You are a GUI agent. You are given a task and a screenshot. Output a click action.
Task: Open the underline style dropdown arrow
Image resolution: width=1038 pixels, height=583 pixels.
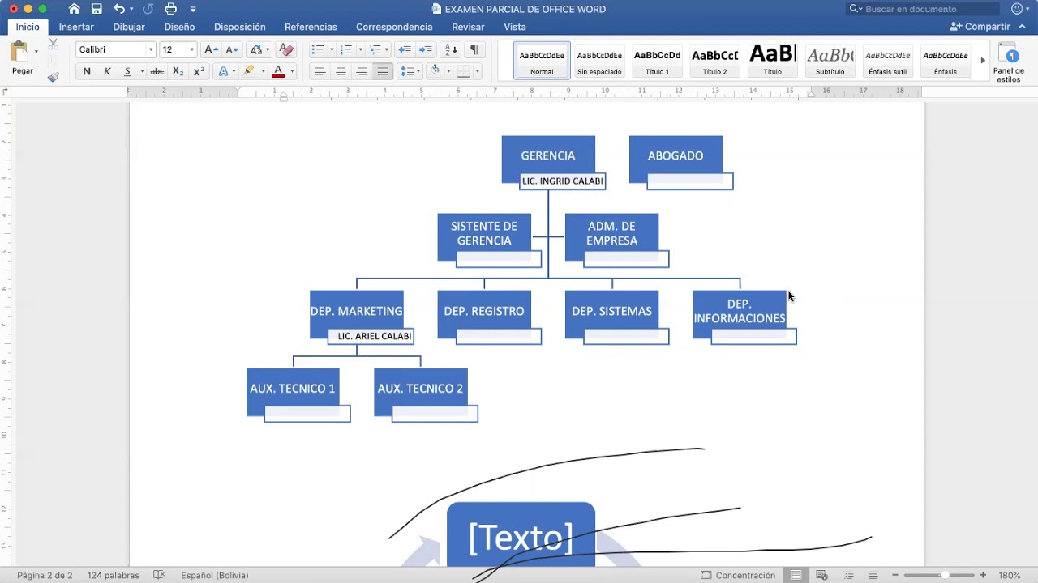tap(142, 71)
